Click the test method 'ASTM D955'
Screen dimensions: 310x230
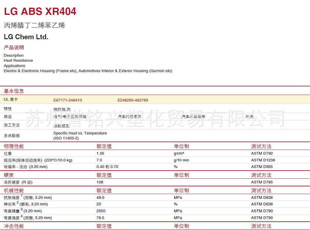point(262,167)
